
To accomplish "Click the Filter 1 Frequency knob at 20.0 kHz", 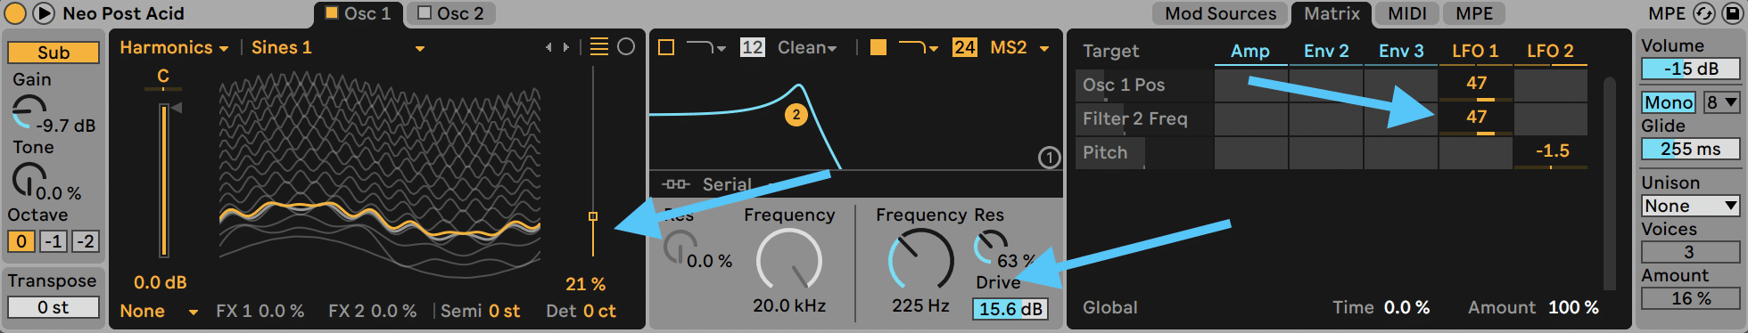I will 789,260.
